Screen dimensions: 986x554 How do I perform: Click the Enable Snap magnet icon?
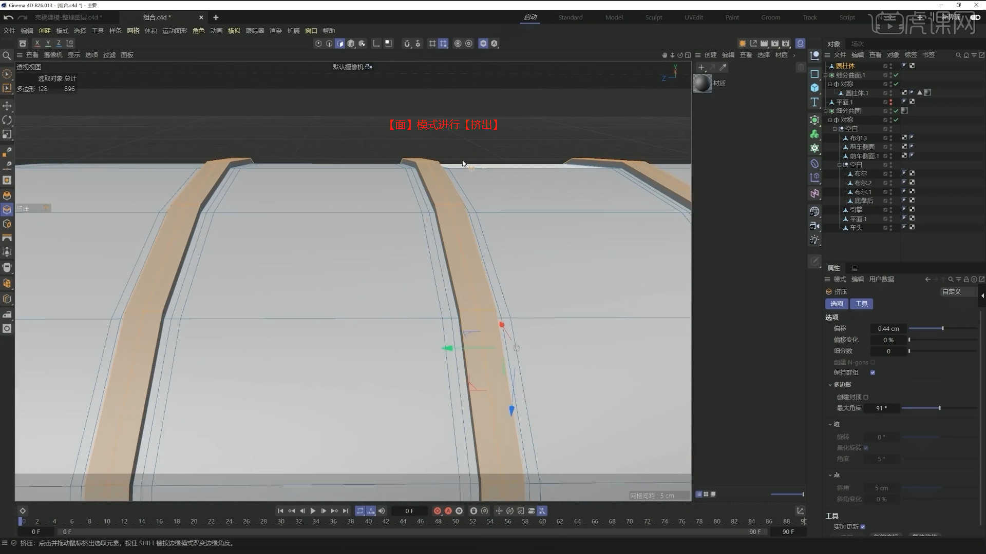[x=407, y=44]
